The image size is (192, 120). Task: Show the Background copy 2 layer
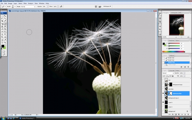click(163, 98)
